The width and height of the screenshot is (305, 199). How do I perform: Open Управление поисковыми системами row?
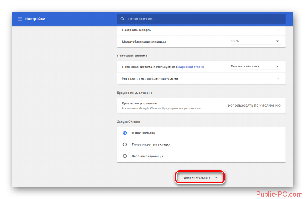[x=201, y=79]
